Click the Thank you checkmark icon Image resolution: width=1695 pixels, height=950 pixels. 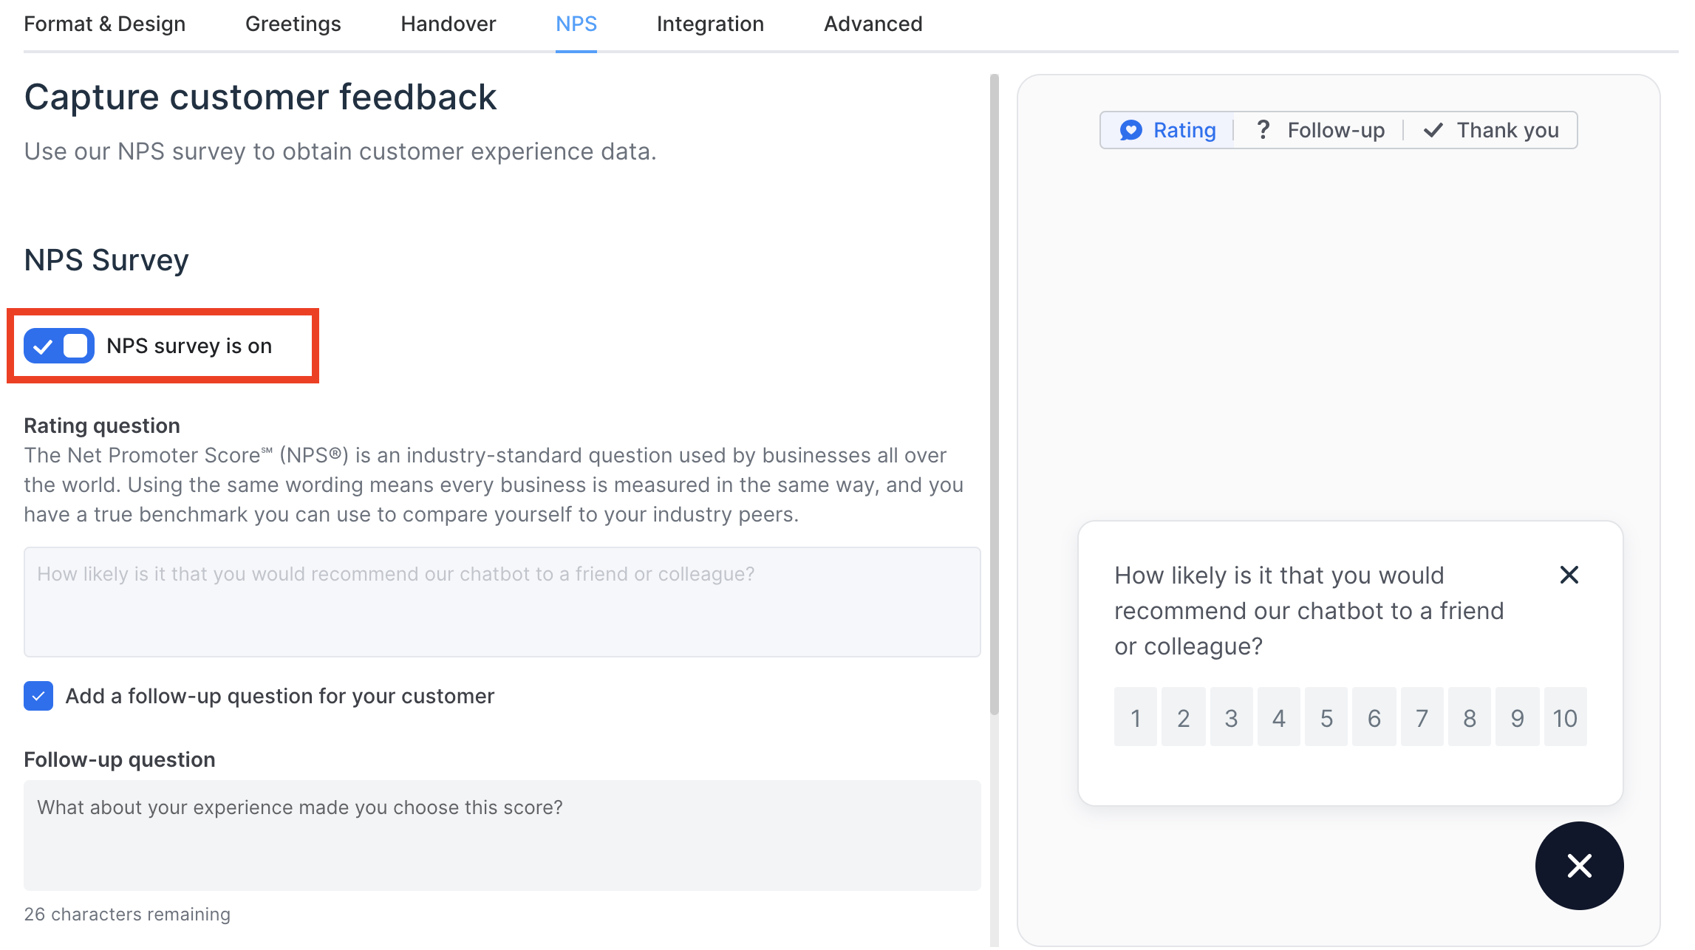tap(1433, 130)
